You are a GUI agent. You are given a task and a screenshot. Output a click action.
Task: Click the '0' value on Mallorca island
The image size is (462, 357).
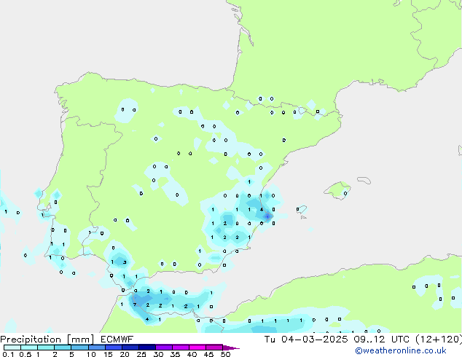point(345,193)
